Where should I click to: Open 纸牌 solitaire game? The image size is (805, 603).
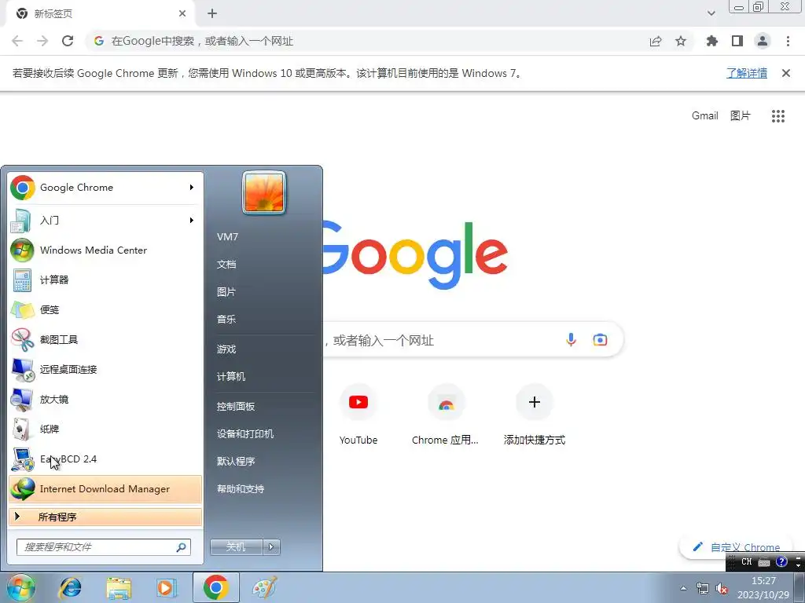pos(105,429)
